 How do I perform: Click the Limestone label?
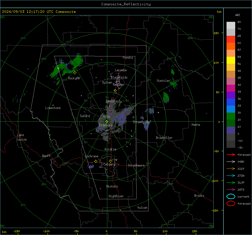click(x=53, y=108)
